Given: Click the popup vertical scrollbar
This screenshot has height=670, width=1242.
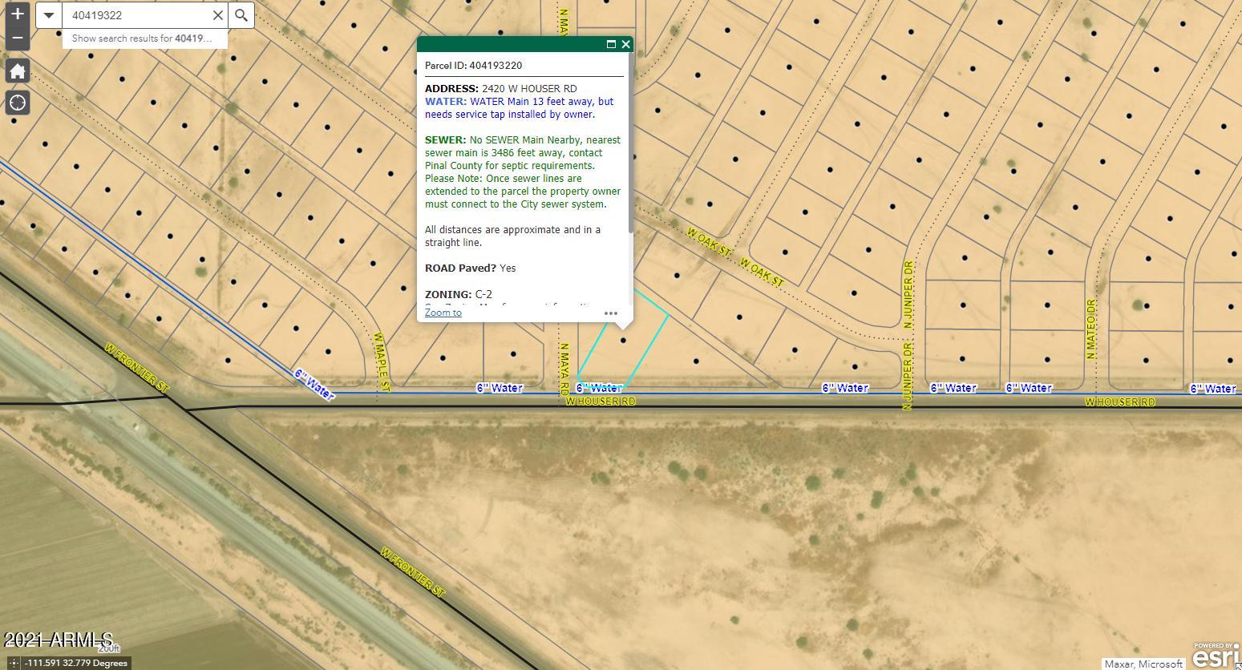Looking at the screenshot, I should point(631,144).
